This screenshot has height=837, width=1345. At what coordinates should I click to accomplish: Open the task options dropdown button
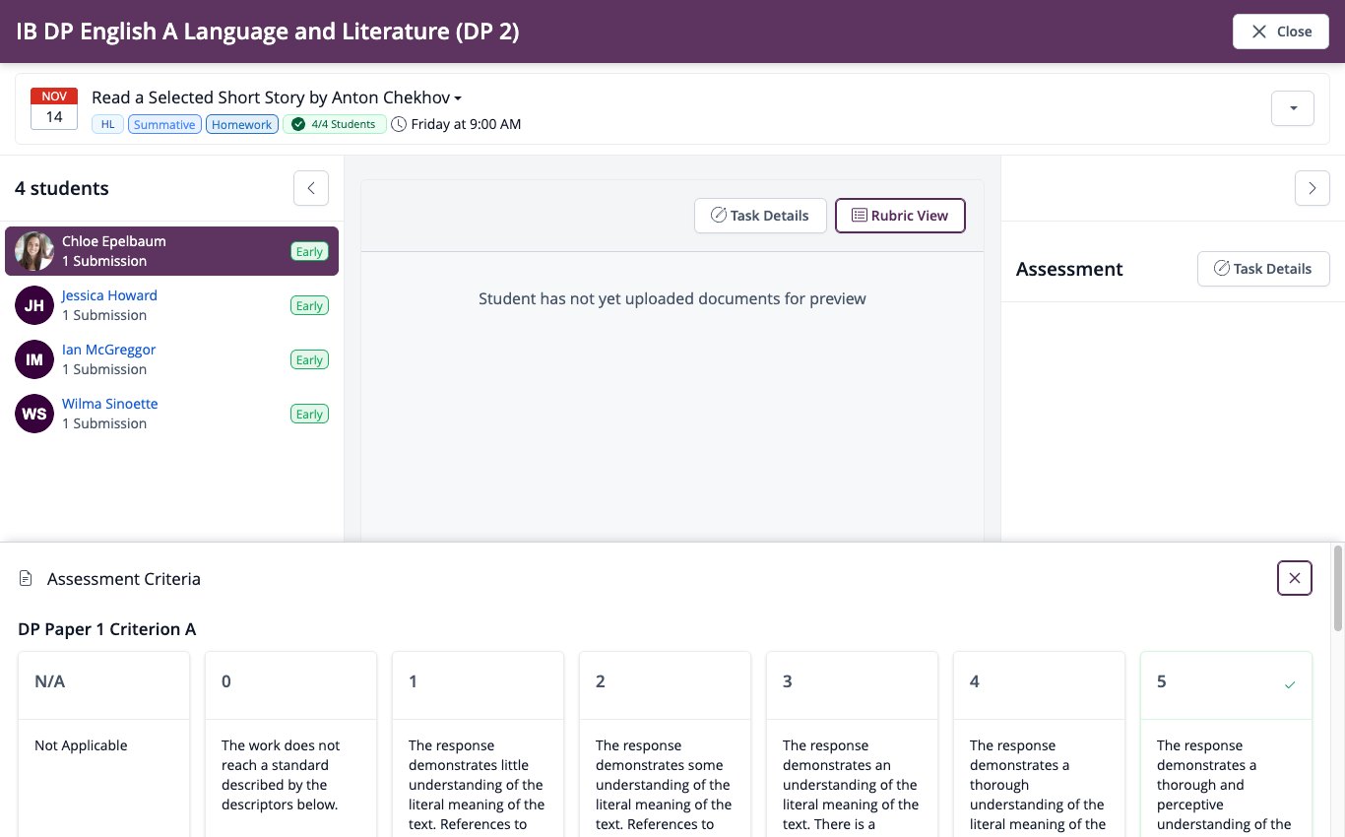click(x=1293, y=108)
